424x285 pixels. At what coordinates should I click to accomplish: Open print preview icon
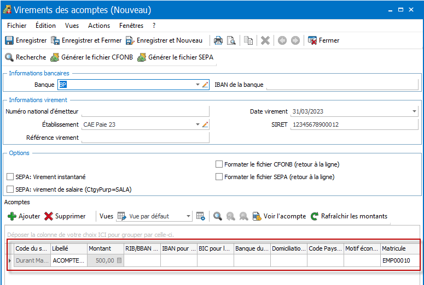[x=231, y=40]
